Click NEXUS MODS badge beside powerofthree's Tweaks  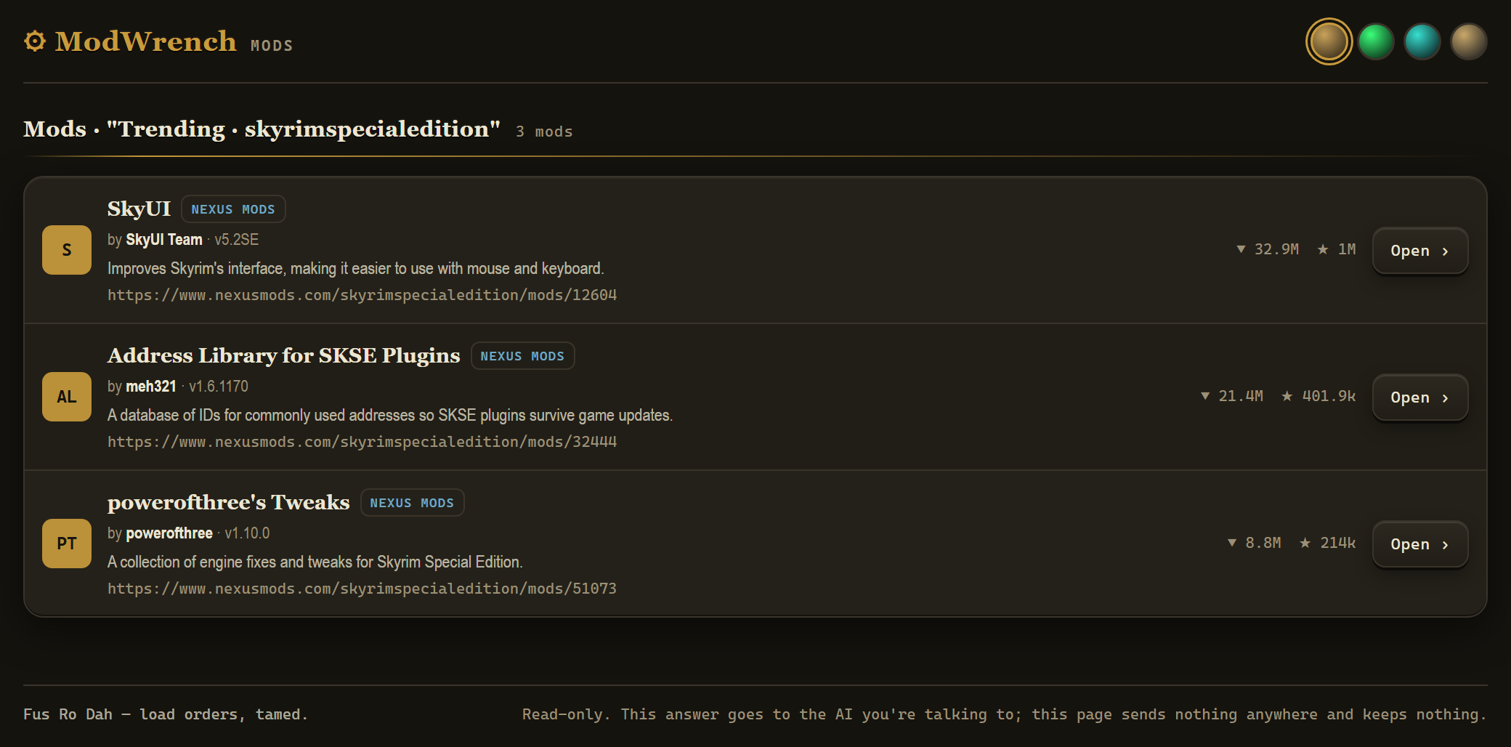point(412,503)
